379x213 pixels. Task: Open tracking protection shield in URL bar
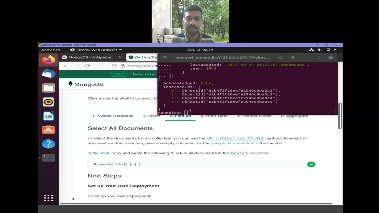(x=114, y=66)
